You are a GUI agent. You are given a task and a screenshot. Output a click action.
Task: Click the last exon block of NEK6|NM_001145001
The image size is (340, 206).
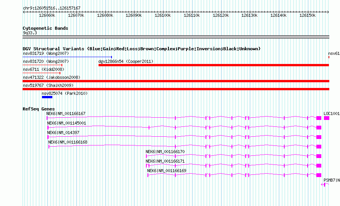(x=319, y=128)
